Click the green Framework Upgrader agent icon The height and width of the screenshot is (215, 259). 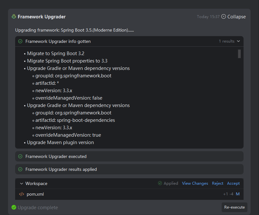click(x=14, y=16)
